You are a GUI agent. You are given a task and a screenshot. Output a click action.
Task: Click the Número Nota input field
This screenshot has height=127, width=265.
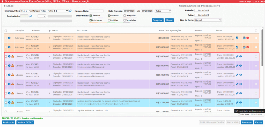96,11
